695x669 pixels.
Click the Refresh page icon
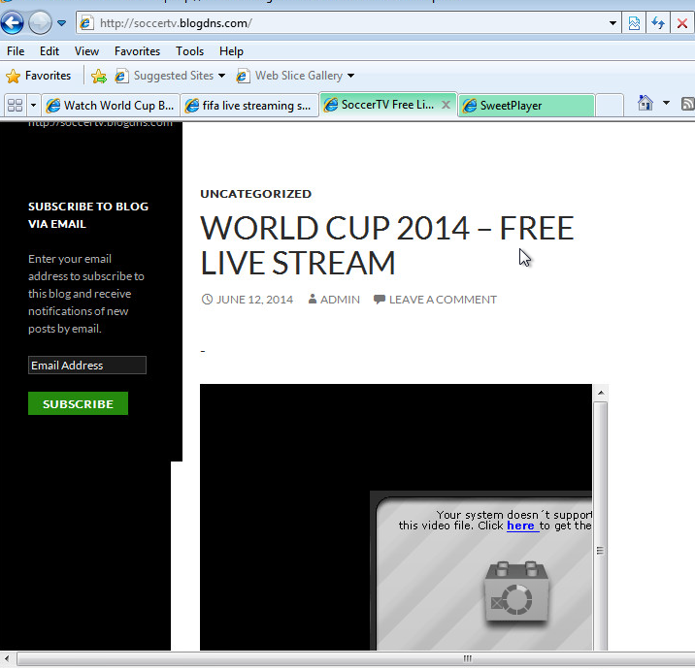click(658, 23)
